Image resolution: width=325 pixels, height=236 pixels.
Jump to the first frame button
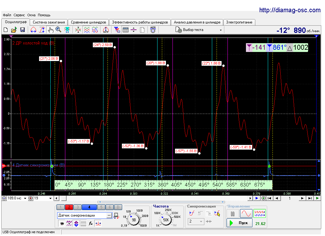pos(269,198)
